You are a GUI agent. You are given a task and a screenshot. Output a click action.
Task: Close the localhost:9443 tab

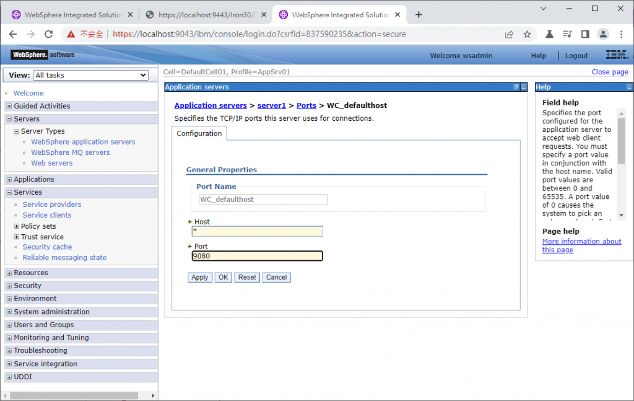264,15
